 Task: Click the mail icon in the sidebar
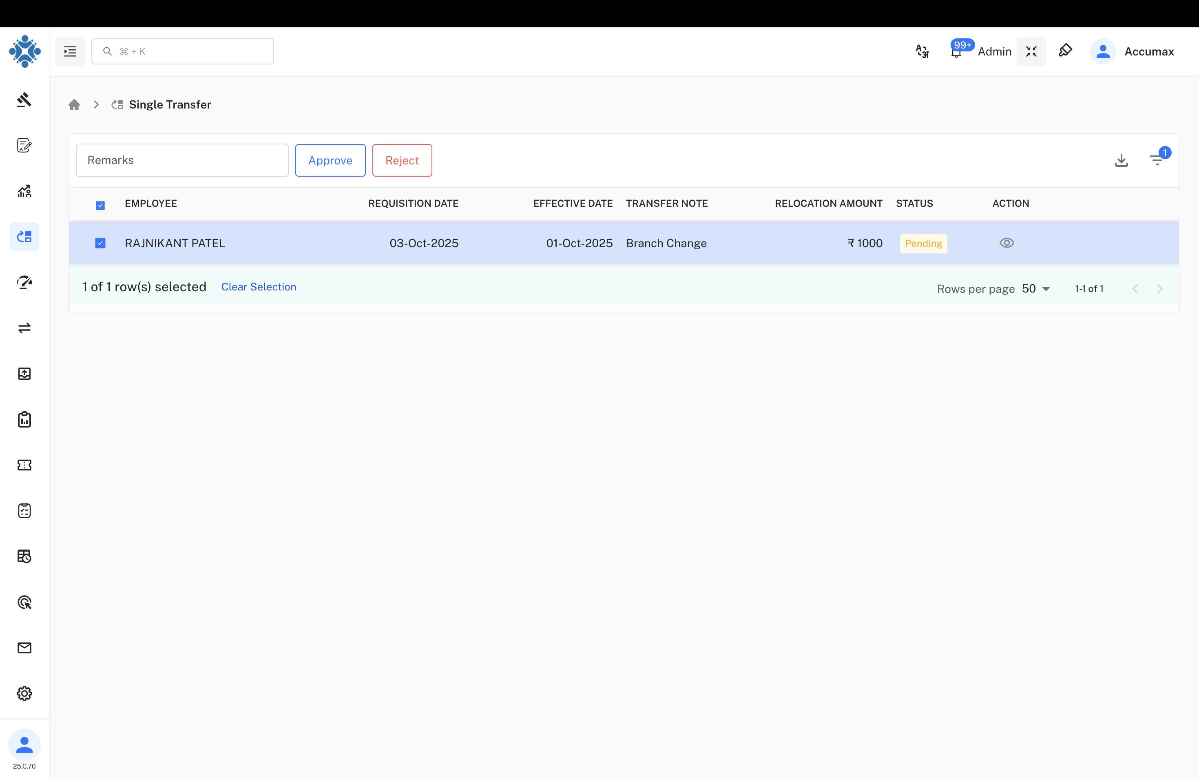24,648
